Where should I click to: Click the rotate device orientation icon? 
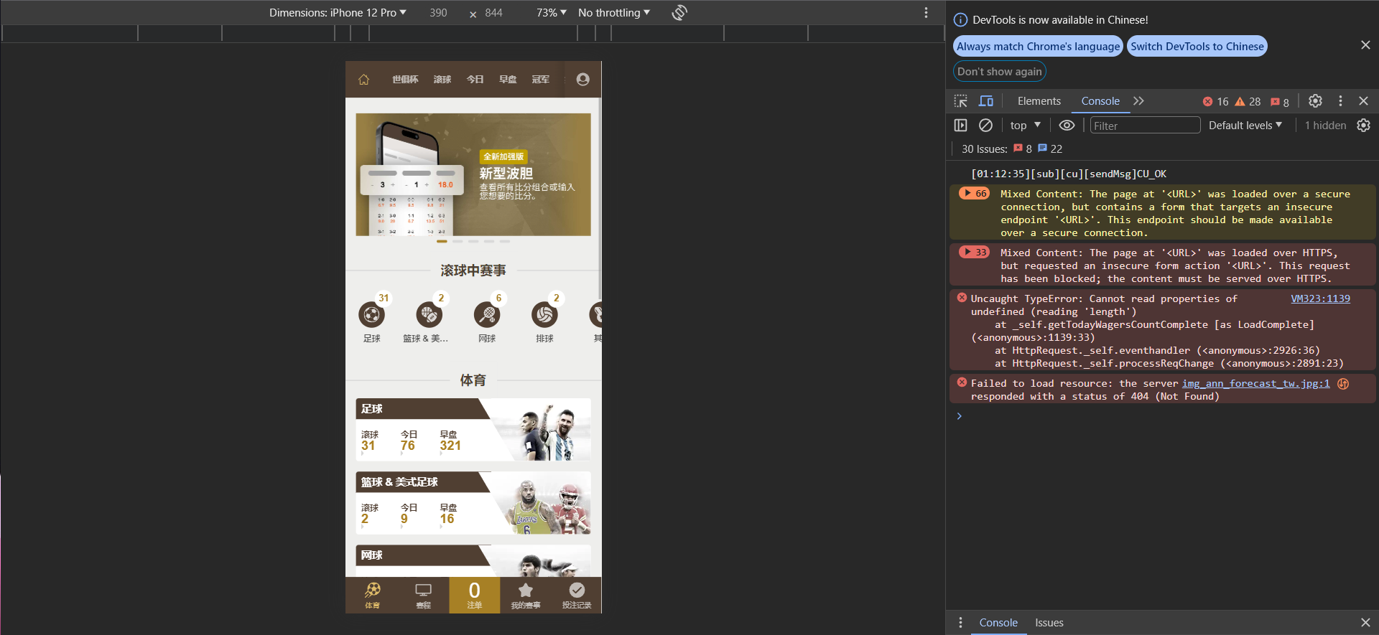(679, 13)
